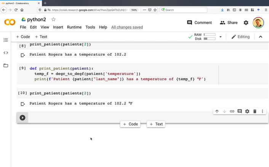269x167 pixels.
Task: Open the Google Drive icon beside python2
Action: (x=23, y=19)
